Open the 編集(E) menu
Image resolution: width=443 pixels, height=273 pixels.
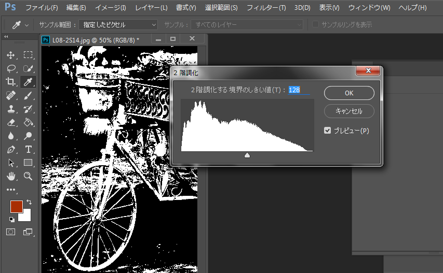[x=76, y=8]
